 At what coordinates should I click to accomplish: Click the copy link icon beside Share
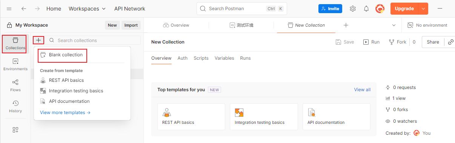[450, 42]
